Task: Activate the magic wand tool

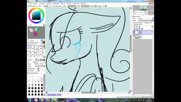Action: (x=33, y=41)
